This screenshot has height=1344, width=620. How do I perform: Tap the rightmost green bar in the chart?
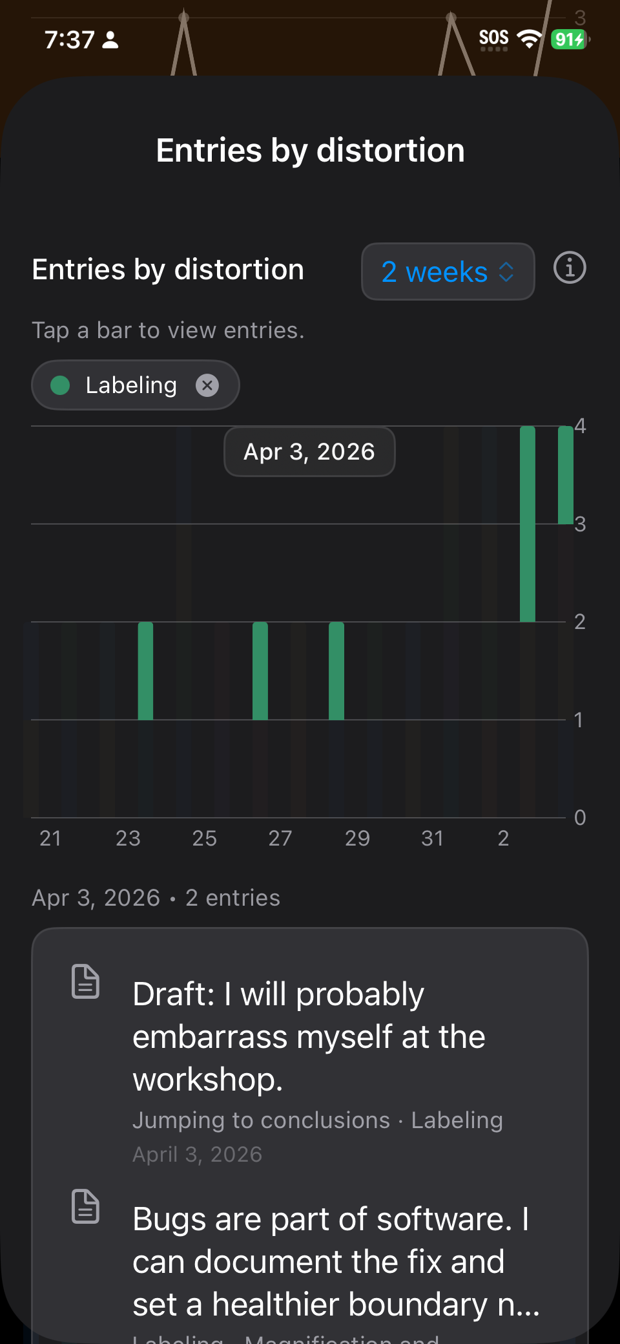pyautogui.click(x=566, y=475)
